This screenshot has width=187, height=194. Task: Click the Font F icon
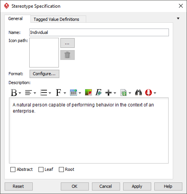(58, 93)
